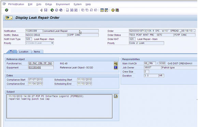Click Functional loc. field value link

41,63
